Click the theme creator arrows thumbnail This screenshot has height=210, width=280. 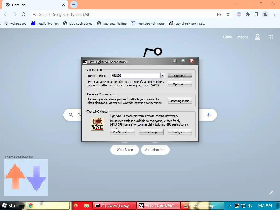point(26,177)
